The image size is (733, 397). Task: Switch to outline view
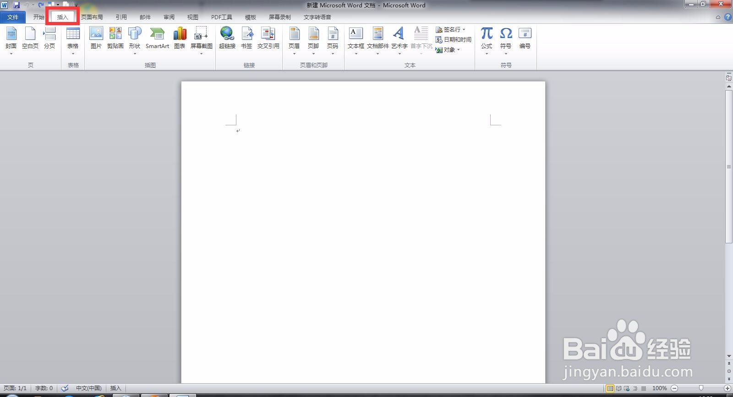[x=635, y=388]
